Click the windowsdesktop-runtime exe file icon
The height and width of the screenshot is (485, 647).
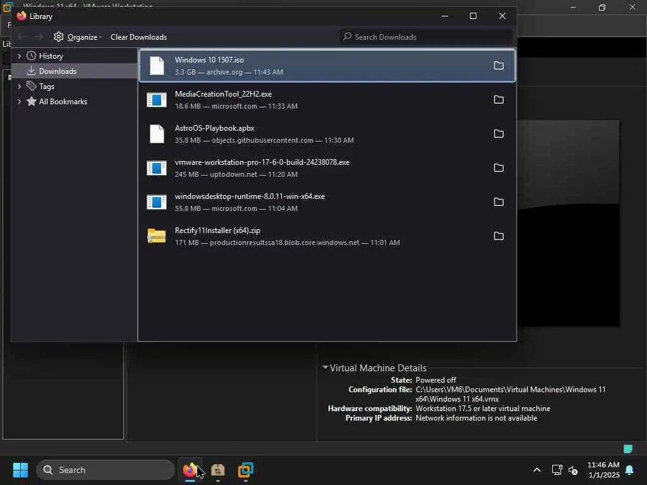[157, 202]
